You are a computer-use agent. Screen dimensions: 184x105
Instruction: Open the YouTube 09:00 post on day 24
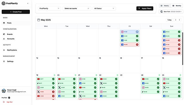coord(151,79)
